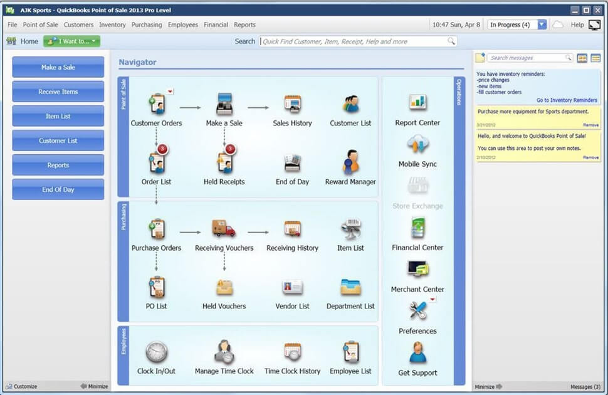Screen dimensions: 608x395
Task: Expand the I Want to... dropdown
Action: [71, 41]
